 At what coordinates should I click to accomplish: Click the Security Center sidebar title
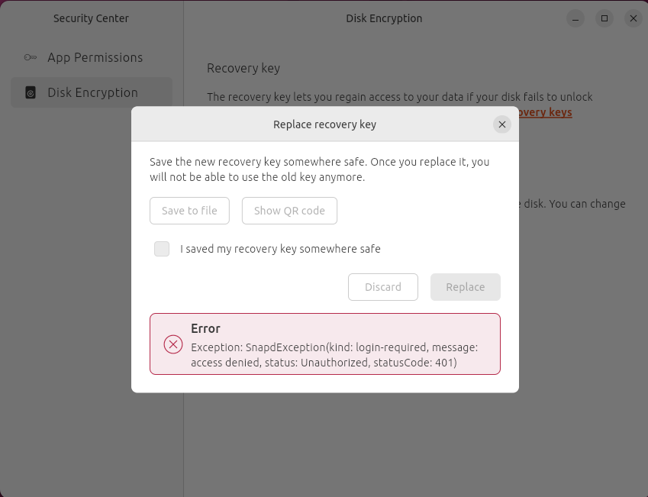(x=91, y=18)
